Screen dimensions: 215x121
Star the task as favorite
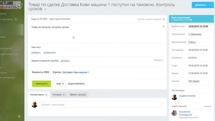164,26
